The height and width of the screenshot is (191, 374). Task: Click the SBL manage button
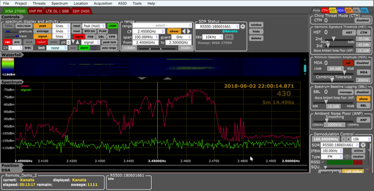(x=346, y=92)
